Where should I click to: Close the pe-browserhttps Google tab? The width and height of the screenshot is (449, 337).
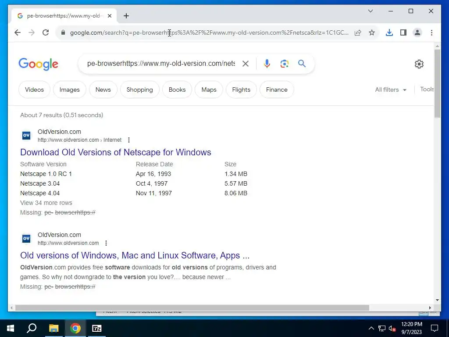point(109,16)
